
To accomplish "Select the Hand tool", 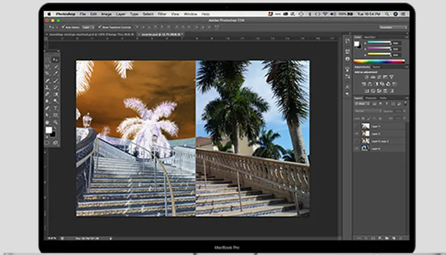I will (x=48, y=122).
